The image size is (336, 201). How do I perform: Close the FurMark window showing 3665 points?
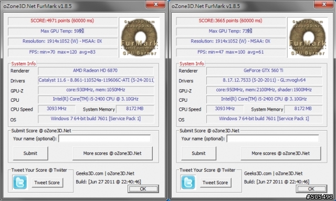[x=324, y=4]
